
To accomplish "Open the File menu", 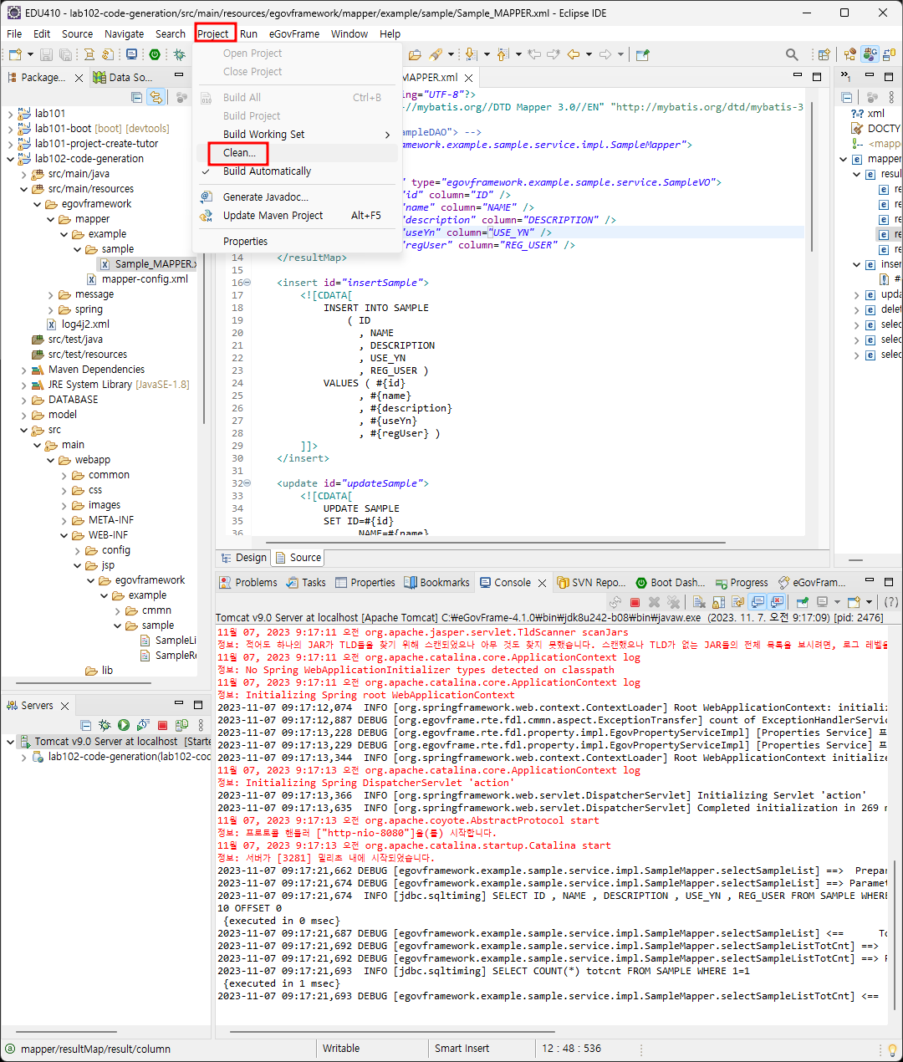I will [x=14, y=34].
